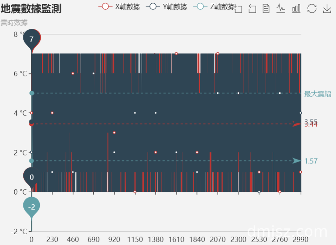Screen dimensions: 336x245
Task: Click the area zoom tool icon
Action: pyautogui.click(x=238, y=9)
